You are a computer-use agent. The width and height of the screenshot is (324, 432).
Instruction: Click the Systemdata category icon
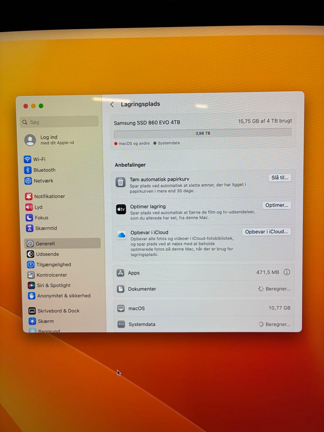(x=122, y=324)
